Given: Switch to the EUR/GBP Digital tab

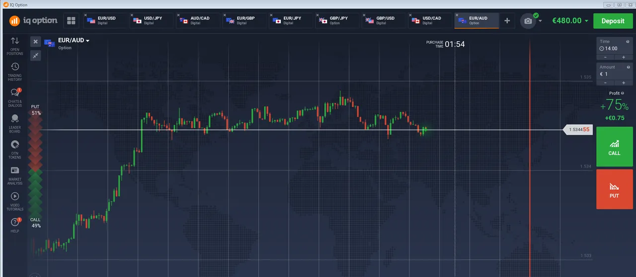Looking at the screenshot, I should [x=244, y=21].
